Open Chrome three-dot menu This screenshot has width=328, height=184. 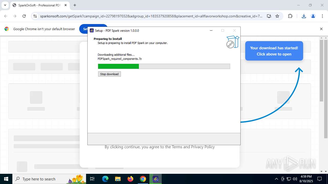click(322, 16)
